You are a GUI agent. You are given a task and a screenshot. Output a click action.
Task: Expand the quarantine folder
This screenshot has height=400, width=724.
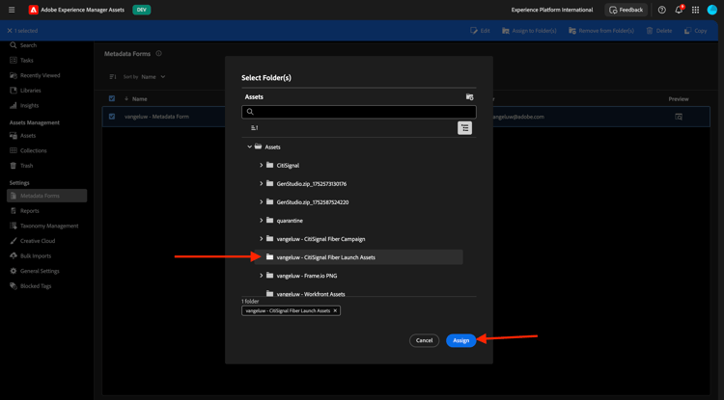pyautogui.click(x=262, y=221)
